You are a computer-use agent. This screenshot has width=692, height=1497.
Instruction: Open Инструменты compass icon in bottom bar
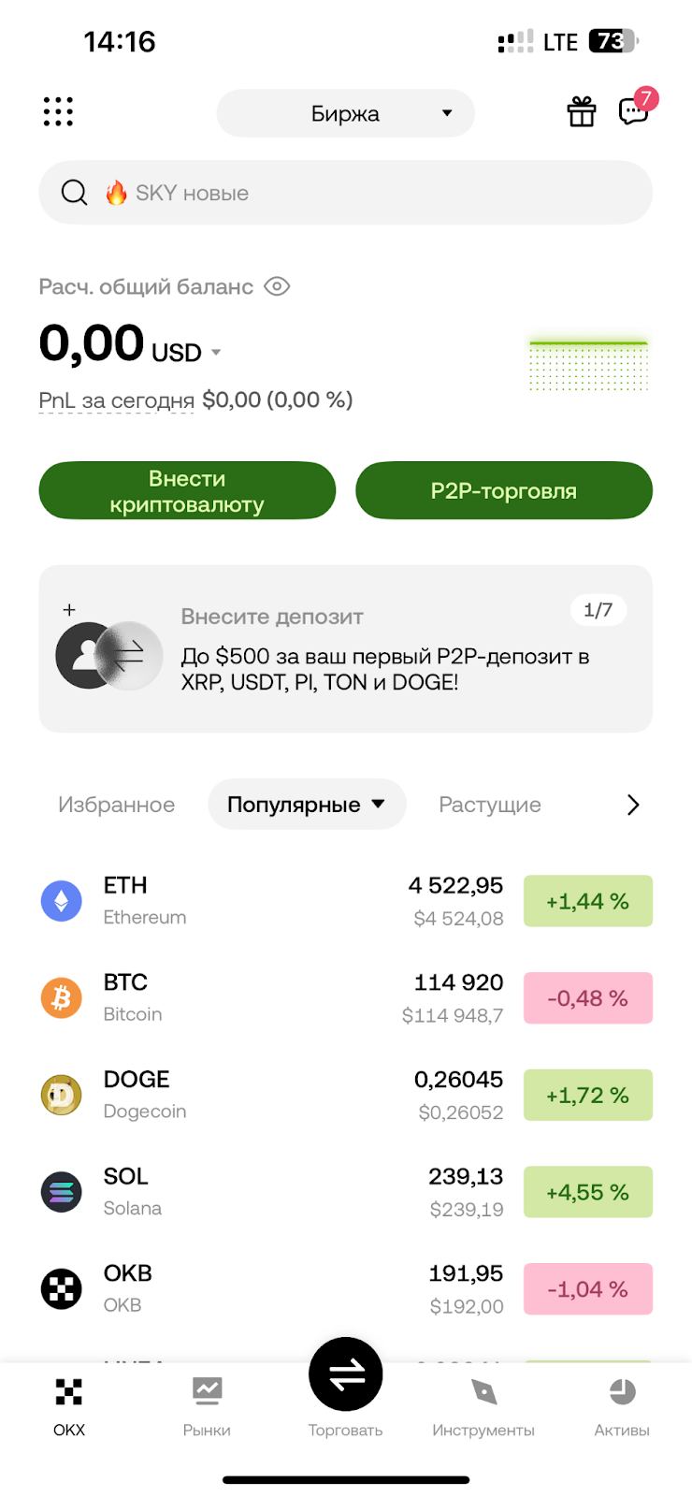(x=483, y=1392)
